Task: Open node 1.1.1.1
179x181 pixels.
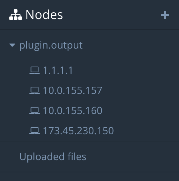Action: point(58,70)
